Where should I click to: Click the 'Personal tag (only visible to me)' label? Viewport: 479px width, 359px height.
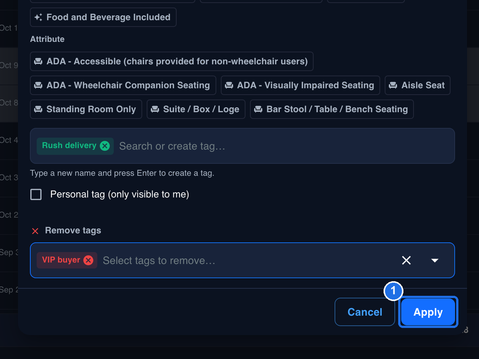point(120,194)
